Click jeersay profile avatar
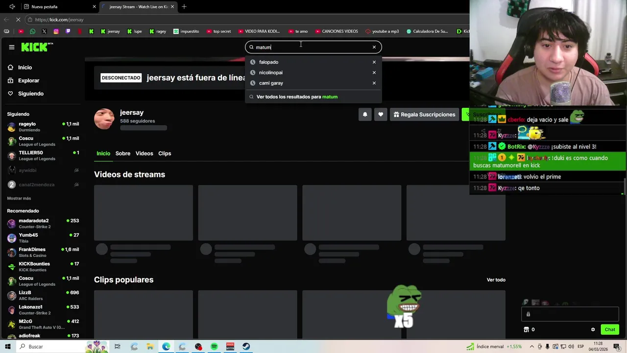The height and width of the screenshot is (353, 627). coord(104,119)
